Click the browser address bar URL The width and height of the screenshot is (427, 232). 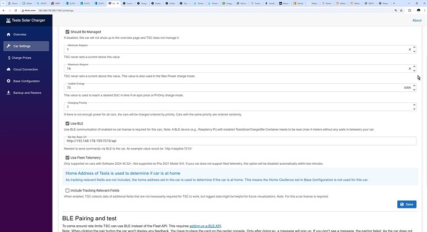click(56, 10)
